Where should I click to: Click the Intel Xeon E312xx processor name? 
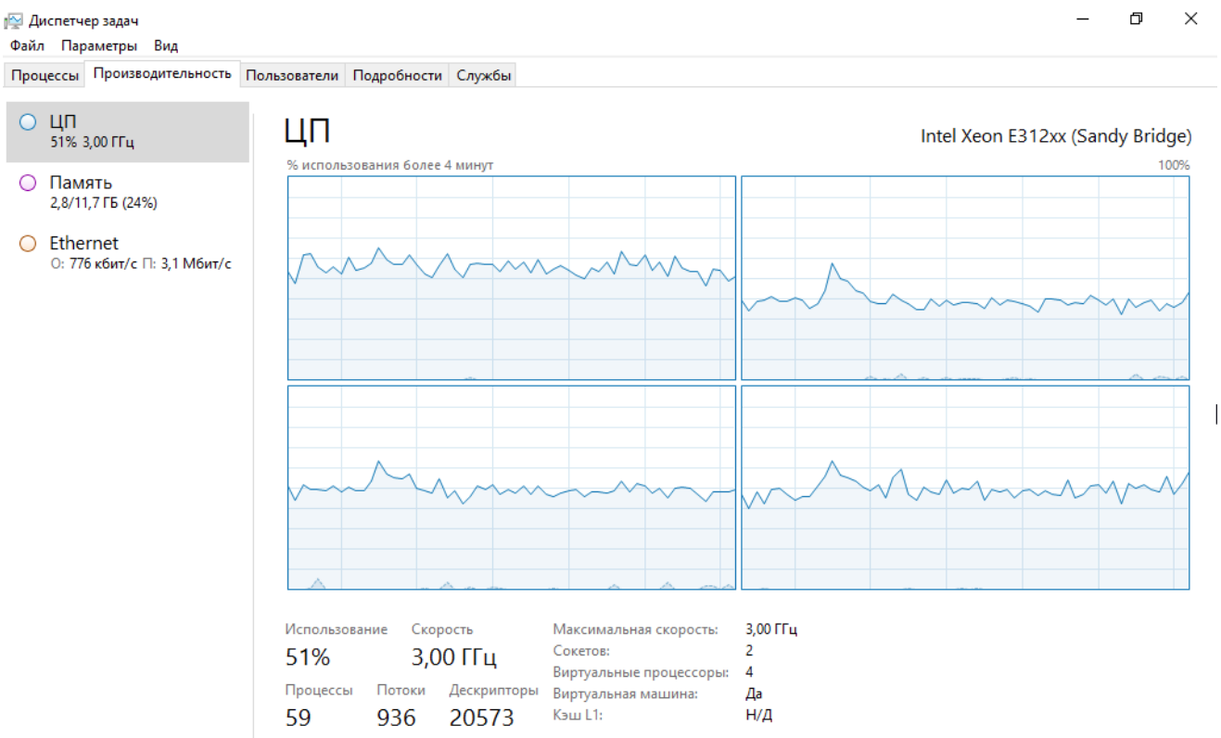coord(1056,136)
